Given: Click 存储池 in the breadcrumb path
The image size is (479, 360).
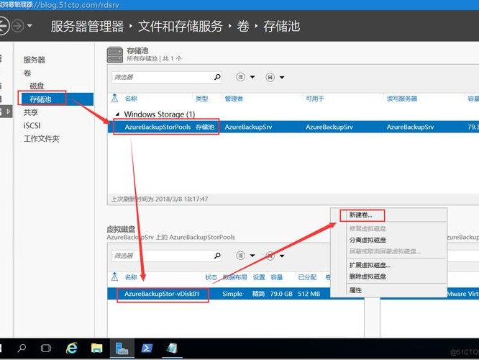Looking at the screenshot, I should pos(282,27).
